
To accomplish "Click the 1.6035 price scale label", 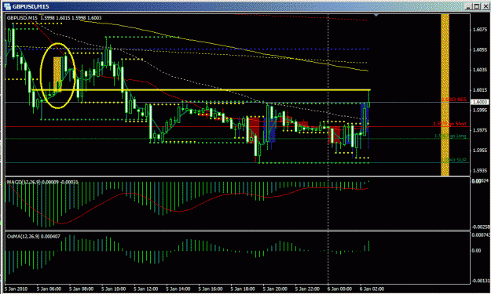I will pos(480,70).
